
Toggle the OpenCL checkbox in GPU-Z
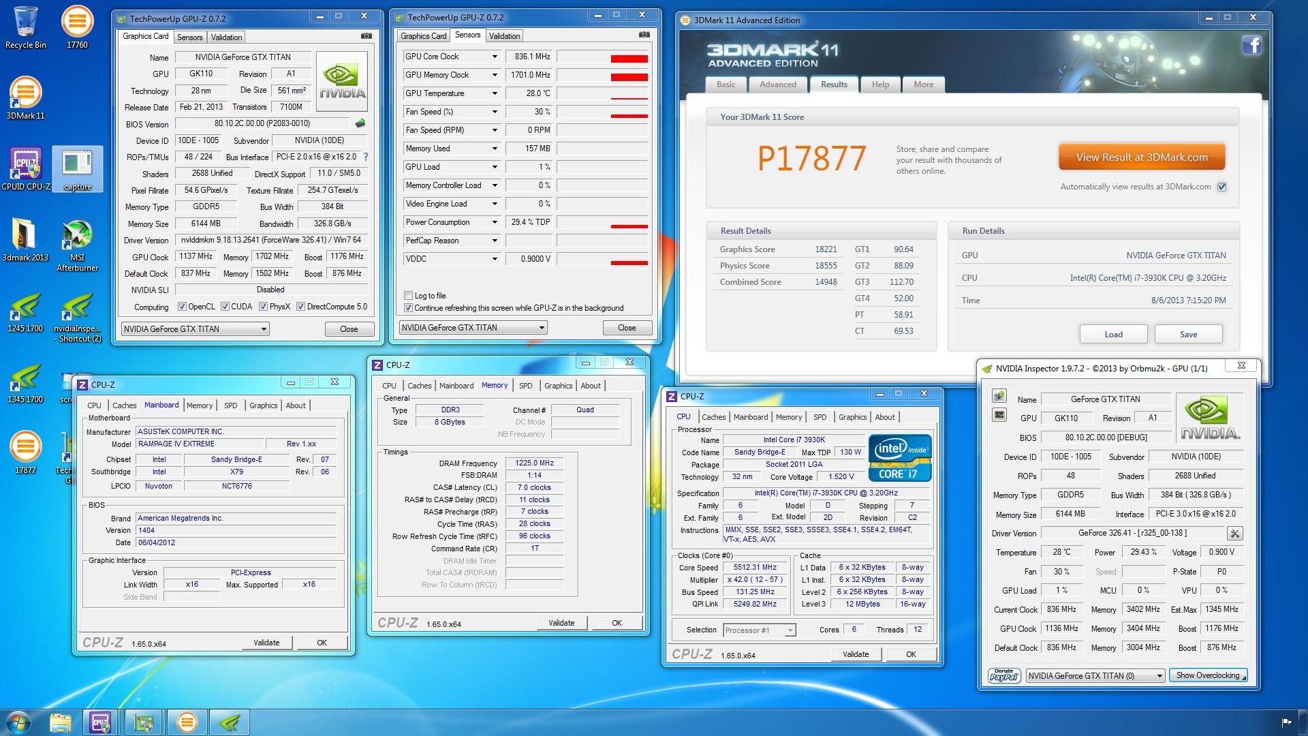[x=182, y=307]
